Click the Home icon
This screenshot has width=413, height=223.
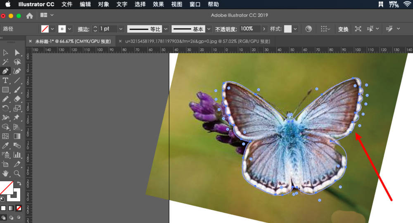29,16
